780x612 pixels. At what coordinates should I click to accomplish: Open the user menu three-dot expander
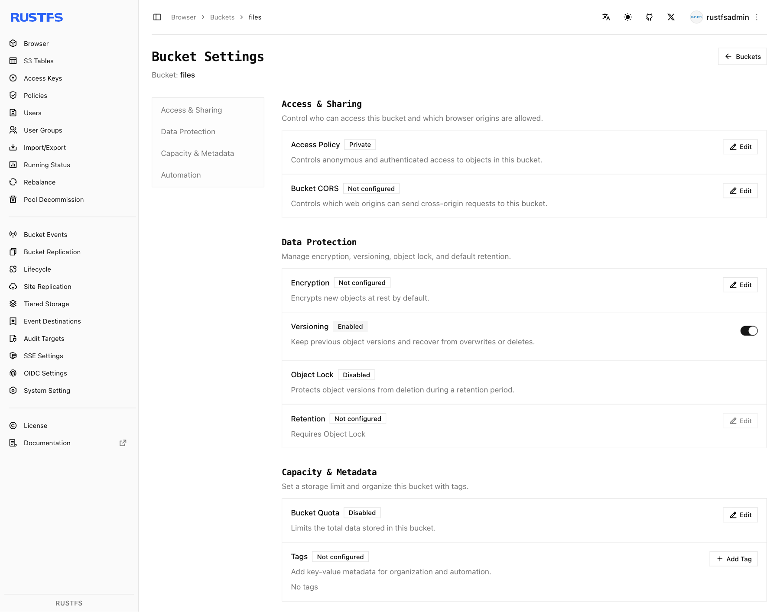tap(757, 17)
